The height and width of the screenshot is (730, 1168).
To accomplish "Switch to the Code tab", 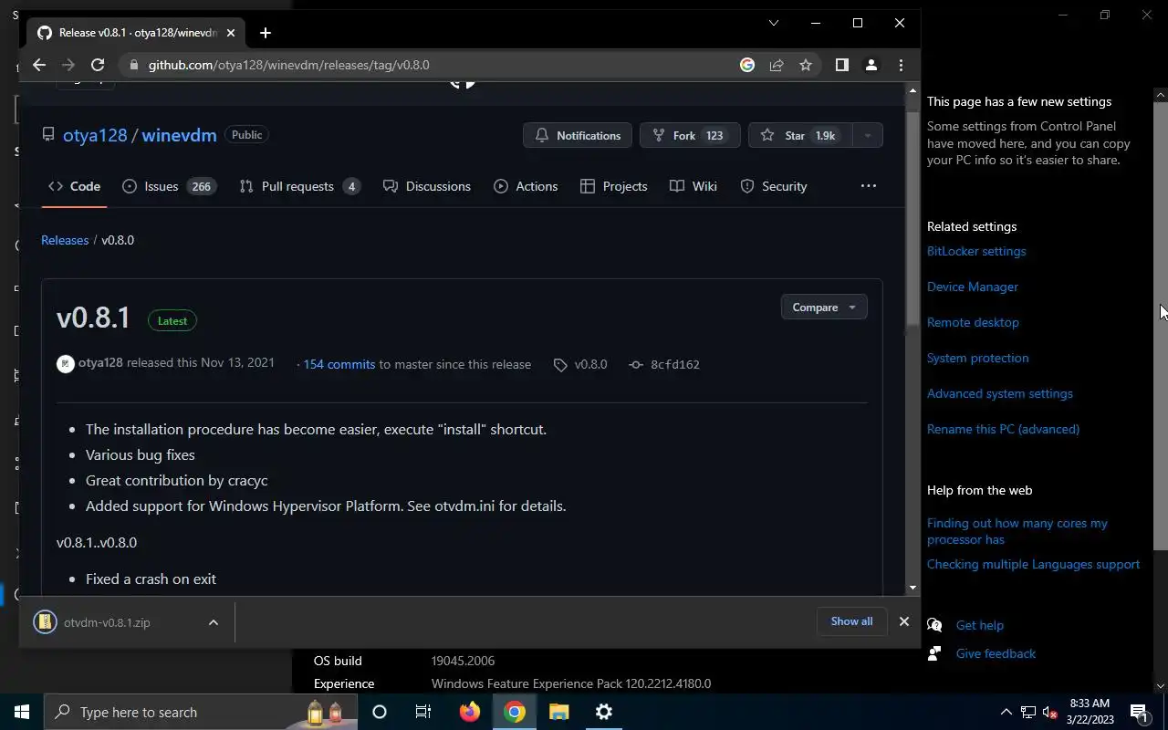I will point(74,186).
